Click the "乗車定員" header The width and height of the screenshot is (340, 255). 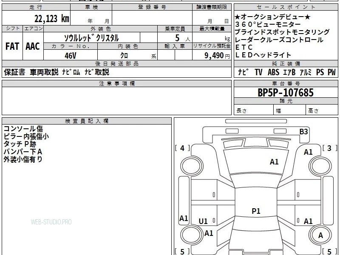(175, 29)
